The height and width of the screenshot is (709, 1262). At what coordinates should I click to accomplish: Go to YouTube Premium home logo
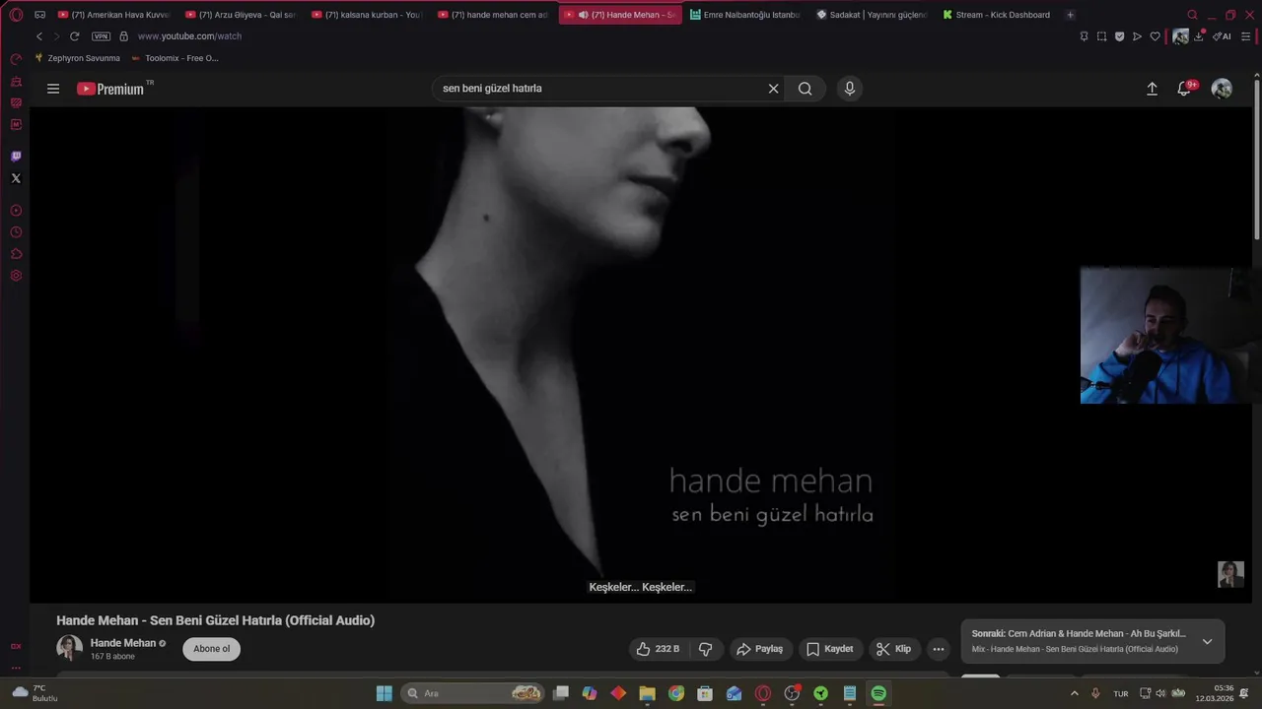tap(111, 89)
